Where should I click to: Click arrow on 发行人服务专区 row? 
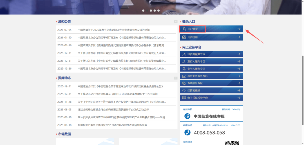238,61
